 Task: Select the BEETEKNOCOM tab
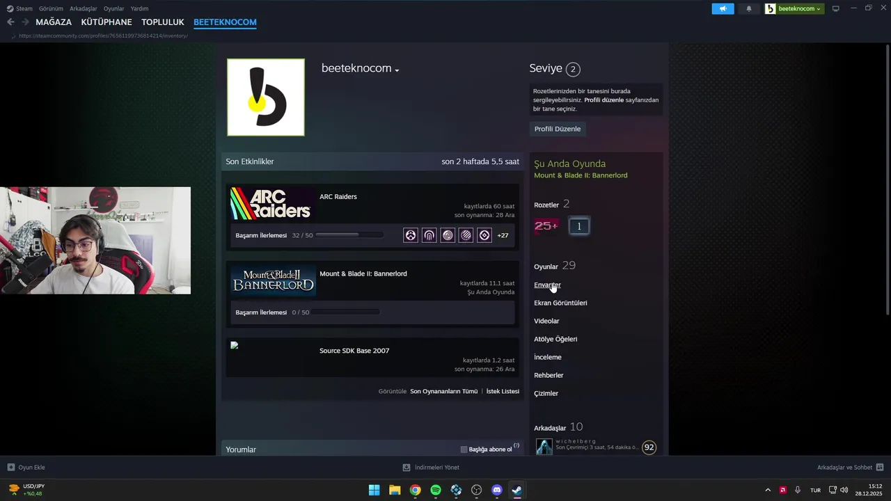(225, 22)
